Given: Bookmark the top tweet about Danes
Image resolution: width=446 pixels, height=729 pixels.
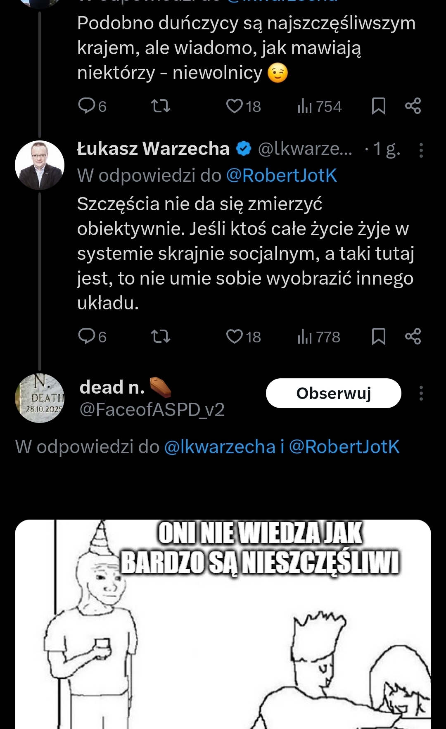Looking at the screenshot, I should pyautogui.click(x=378, y=106).
